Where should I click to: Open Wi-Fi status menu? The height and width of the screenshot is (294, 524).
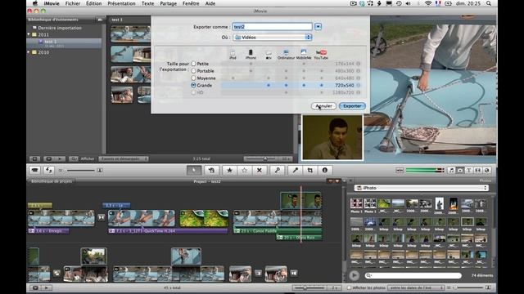tap(428, 3)
